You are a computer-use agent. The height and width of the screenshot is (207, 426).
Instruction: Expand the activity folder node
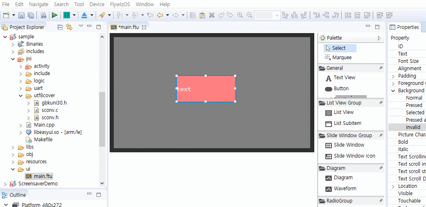pos(21,66)
